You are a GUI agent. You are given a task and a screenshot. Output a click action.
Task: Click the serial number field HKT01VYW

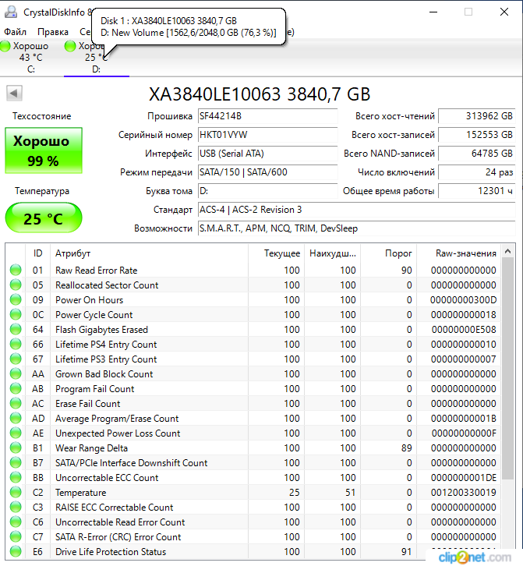pos(267,135)
